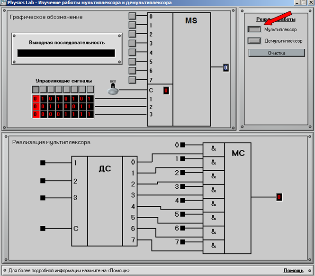This screenshot has width=315, height=276.
Task: Click the 'Управляющие сигналы' label
Action: click(63, 81)
